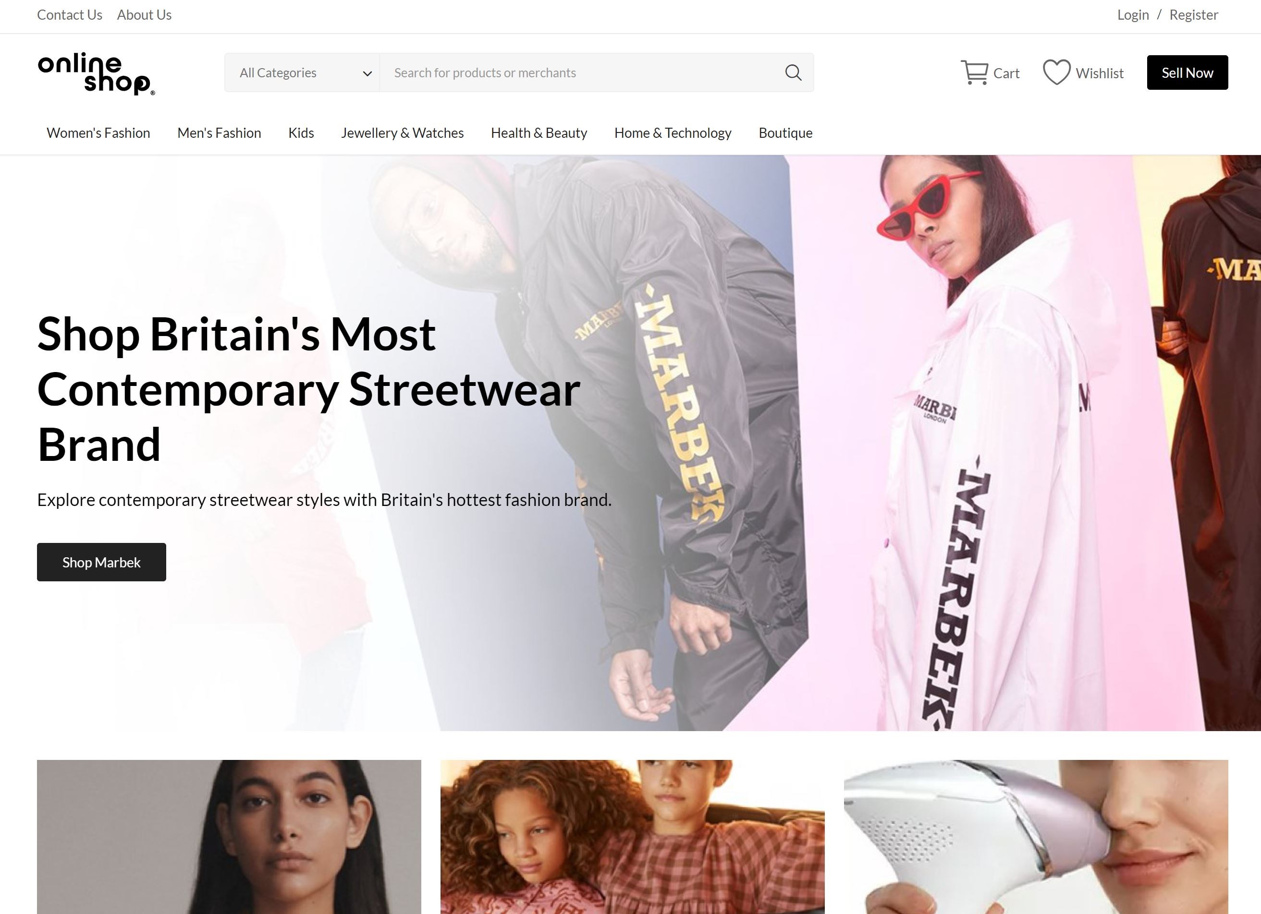
Task: Click the Sell Now button
Action: tap(1187, 72)
